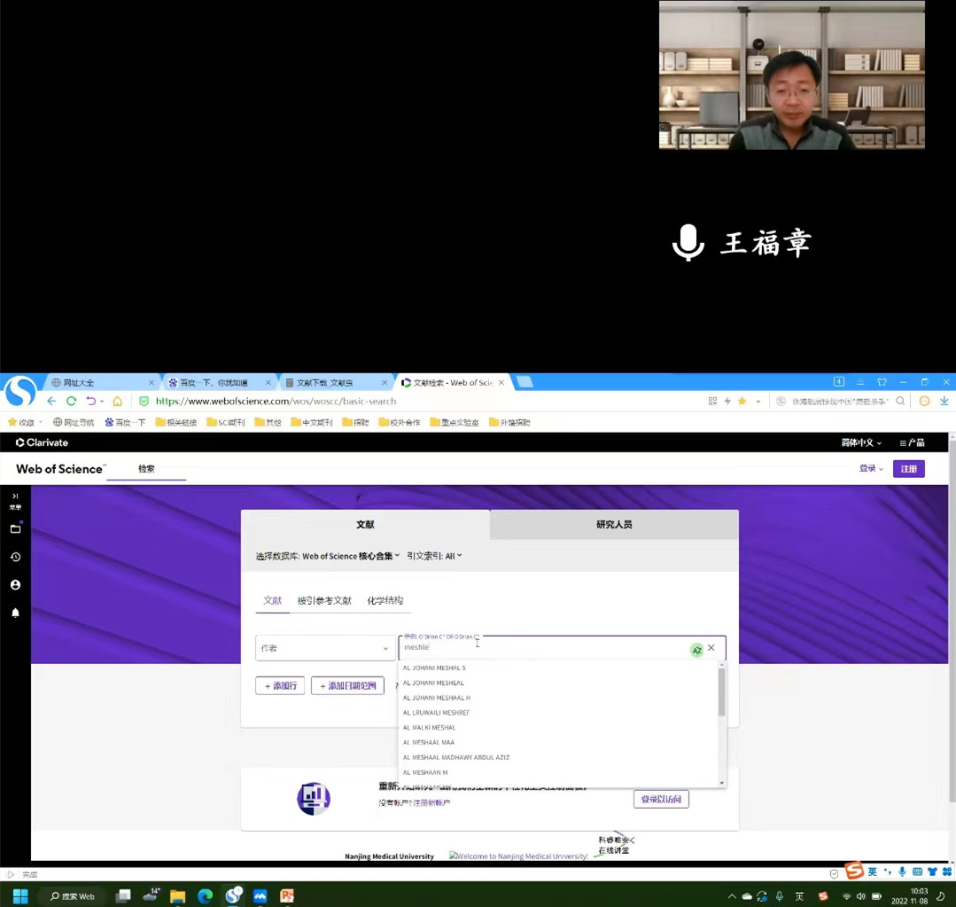Image resolution: width=956 pixels, height=907 pixels.
Task: Open the 登录 sign-in dropdown
Action: pos(871,468)
